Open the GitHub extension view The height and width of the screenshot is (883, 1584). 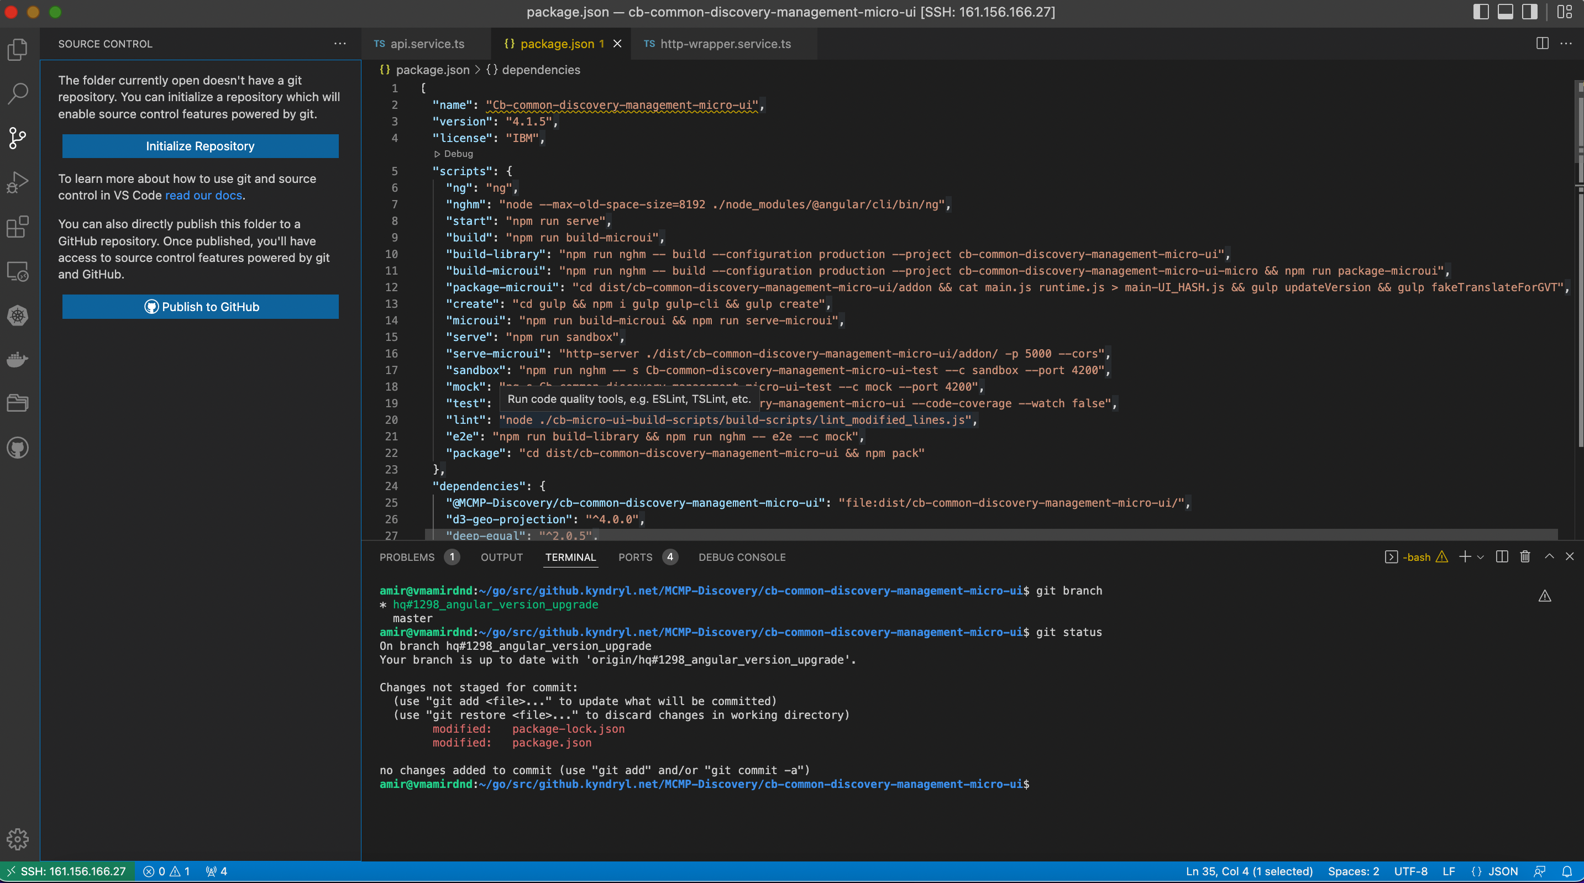pyautogui.click(x=17, y=448)
